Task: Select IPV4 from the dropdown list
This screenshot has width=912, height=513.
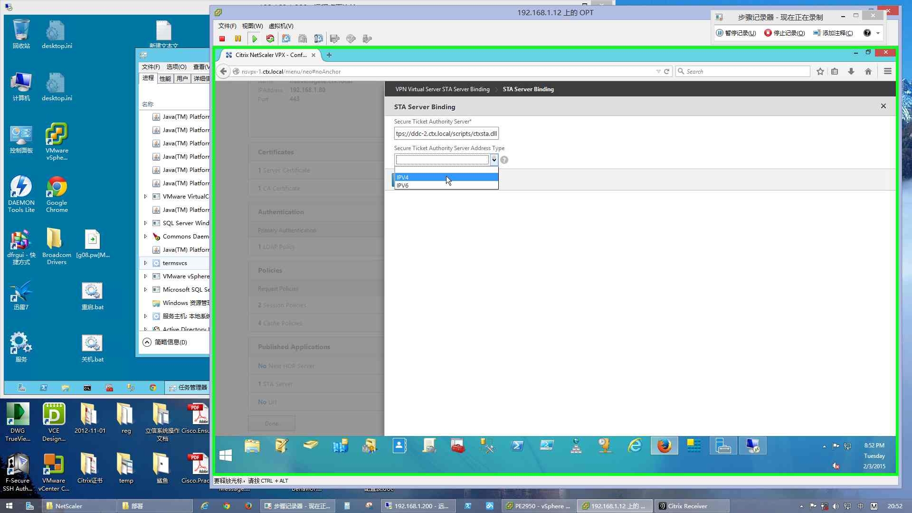Action: tap(446, 177)
